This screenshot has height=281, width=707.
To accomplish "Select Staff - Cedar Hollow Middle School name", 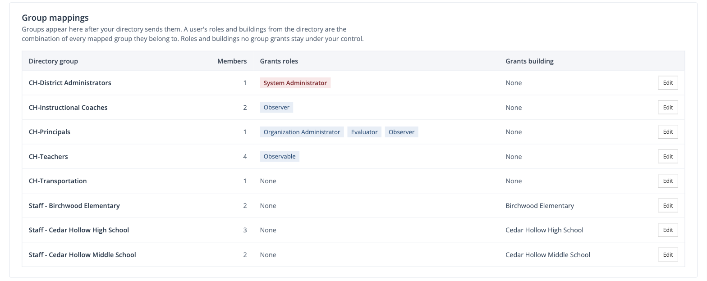I will [83, 255].
